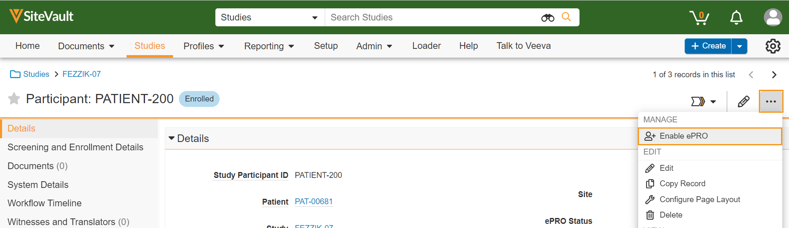Select Enable ePRO from the menu
789x228 pixels.
(x=683, y=136)
